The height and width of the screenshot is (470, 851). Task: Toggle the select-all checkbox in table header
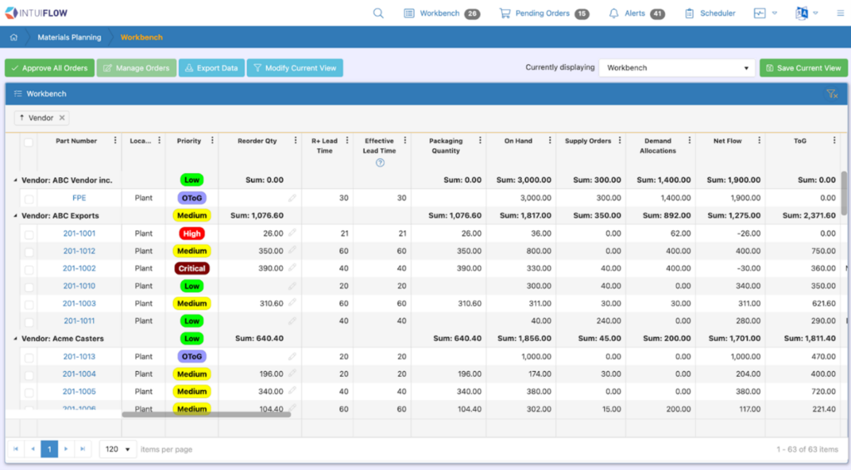29,142
